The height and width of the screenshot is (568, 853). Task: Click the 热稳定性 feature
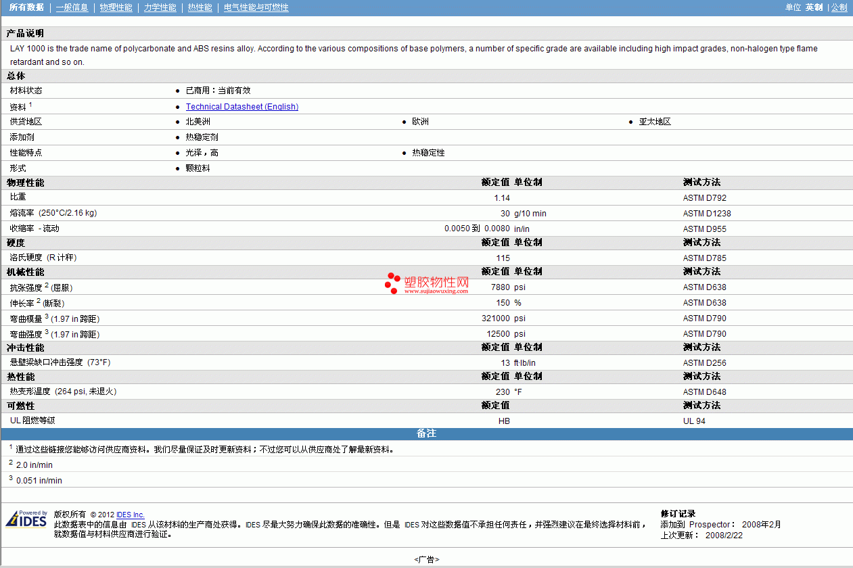tap(428, 153)
